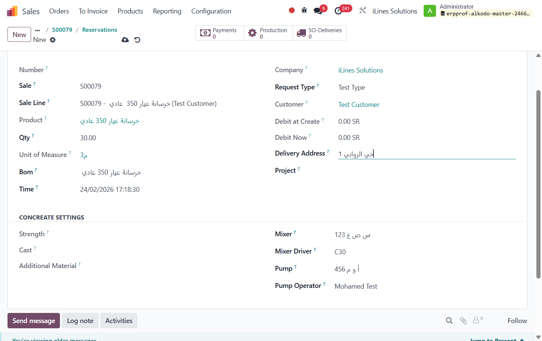Open the Products menu
The height and width of the screenshot is (341, 542).
130,11
